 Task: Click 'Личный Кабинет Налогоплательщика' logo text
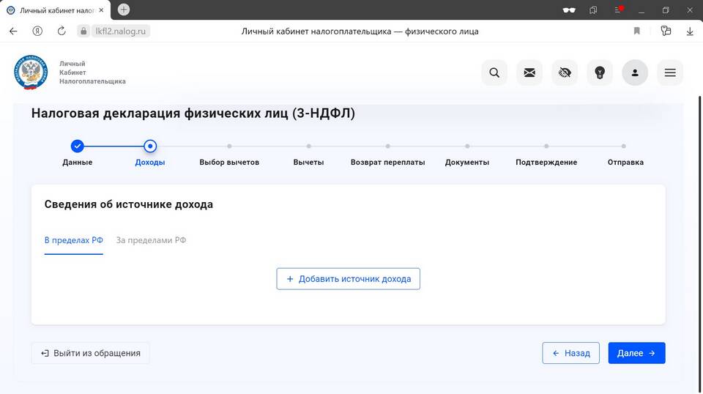pos(92,73)
